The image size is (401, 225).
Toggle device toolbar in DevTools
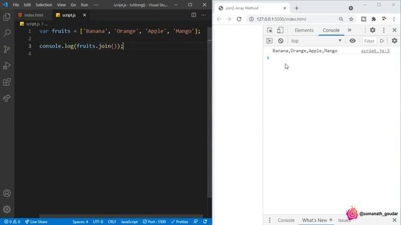[280, 30]
